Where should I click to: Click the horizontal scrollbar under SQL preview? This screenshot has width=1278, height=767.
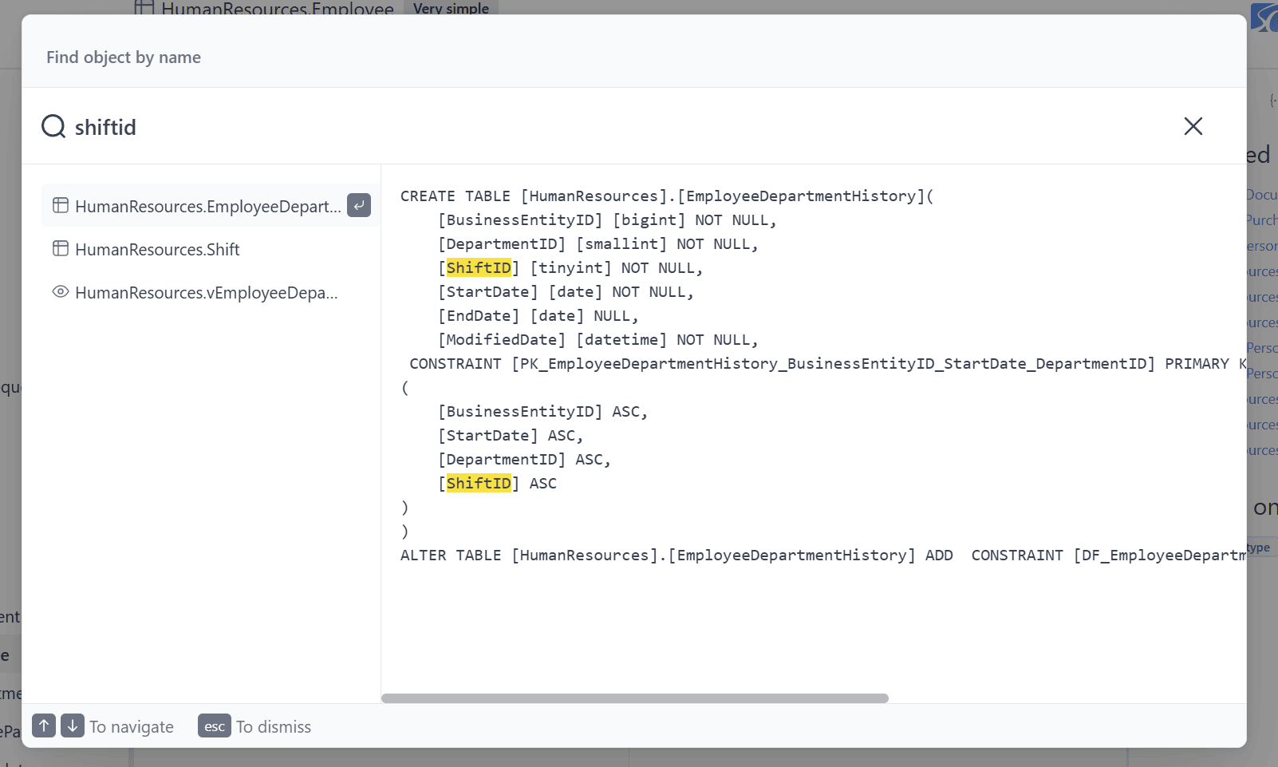634,698
